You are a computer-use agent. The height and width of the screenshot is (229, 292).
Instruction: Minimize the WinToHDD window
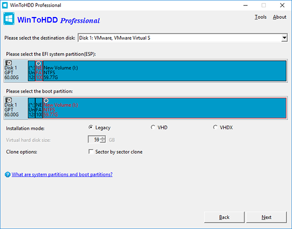pos(245,5)
